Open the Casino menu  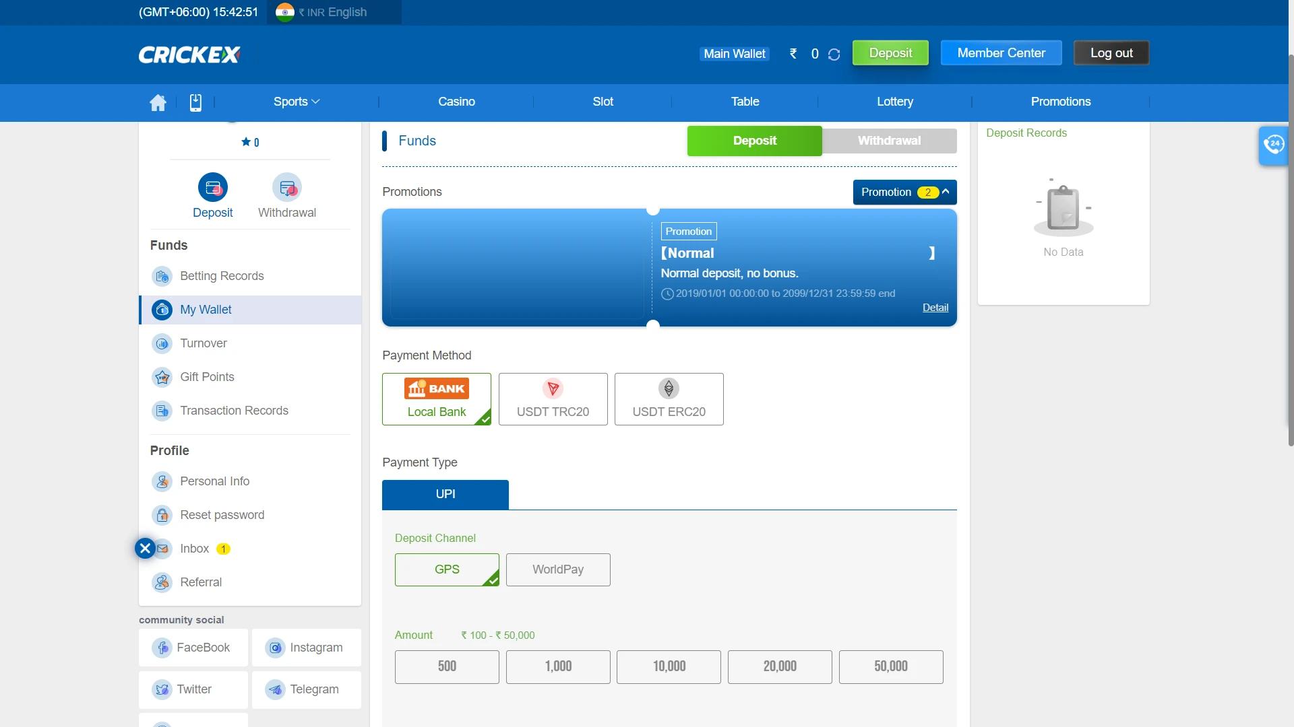[456, 102]
